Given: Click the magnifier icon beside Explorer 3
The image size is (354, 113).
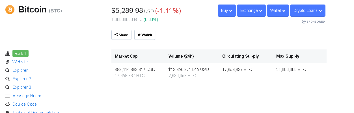Looking at the screenshot, I should (8, 87).
